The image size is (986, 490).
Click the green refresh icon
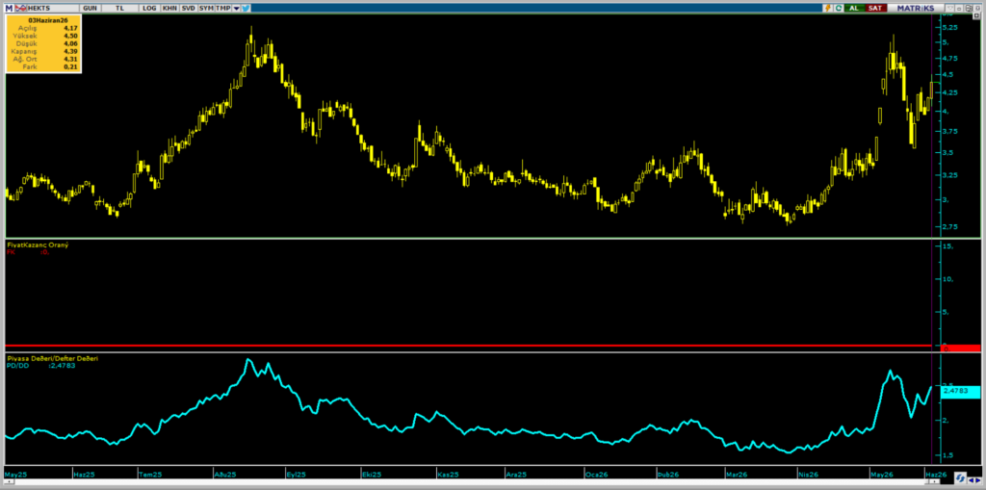tap(839, 8)
